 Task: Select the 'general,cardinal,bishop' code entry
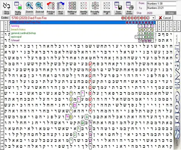tap(83, 33)
